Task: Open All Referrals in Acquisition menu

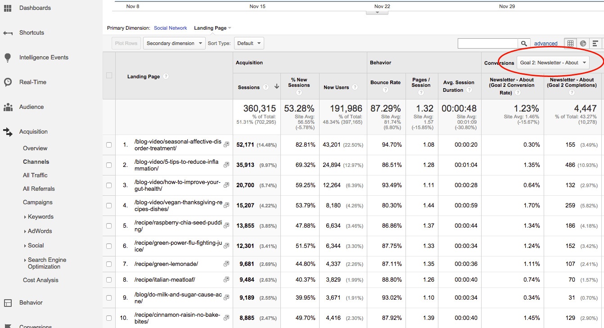Action: point(39,189)
